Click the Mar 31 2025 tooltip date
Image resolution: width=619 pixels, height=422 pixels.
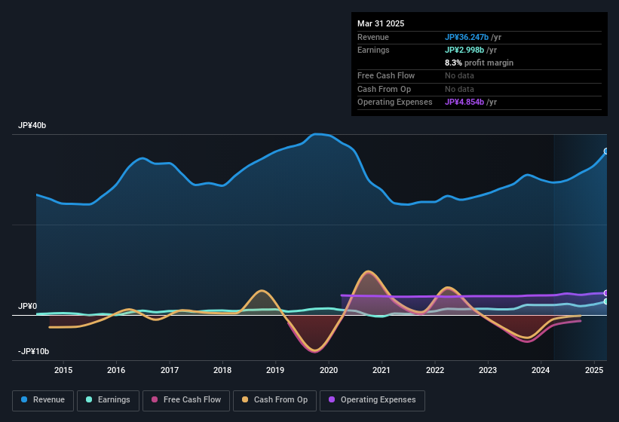(x=381, y=23)
